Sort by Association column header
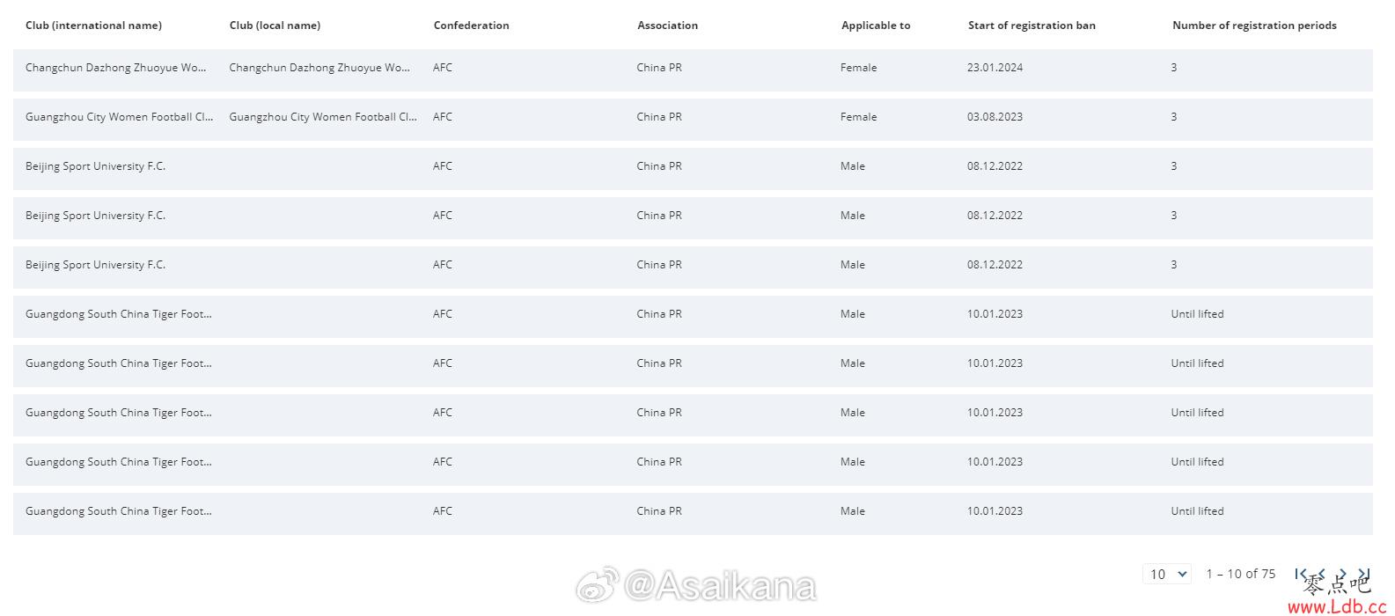Image resolution: width=1395 pixels, height=616 pixels. pos(667,26)
